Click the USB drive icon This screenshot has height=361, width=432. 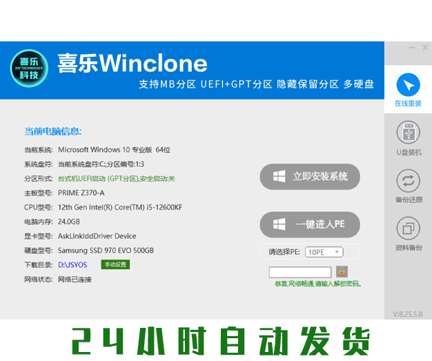click(409, 133)
